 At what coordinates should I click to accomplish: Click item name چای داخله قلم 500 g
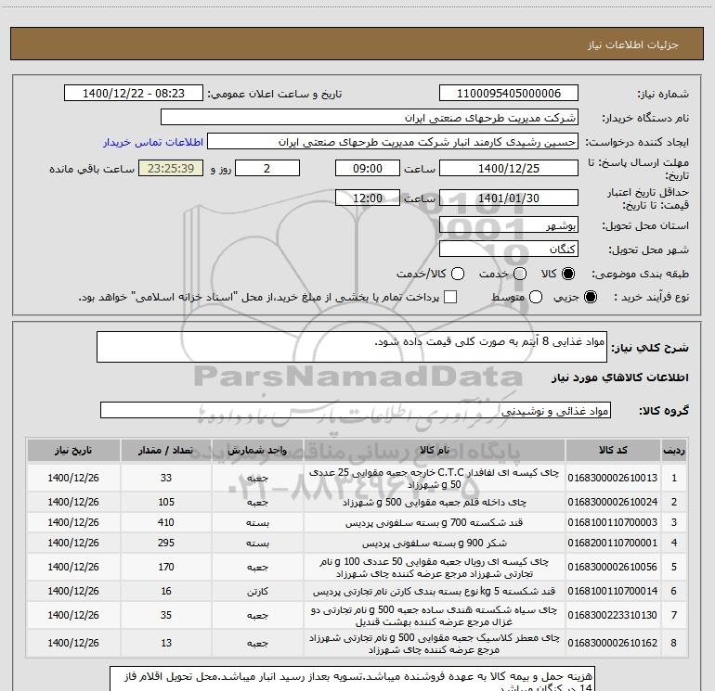coord(435,502)
